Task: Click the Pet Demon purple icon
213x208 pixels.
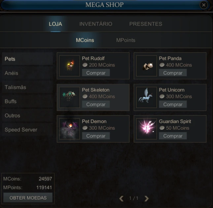Action: [70, 129]
